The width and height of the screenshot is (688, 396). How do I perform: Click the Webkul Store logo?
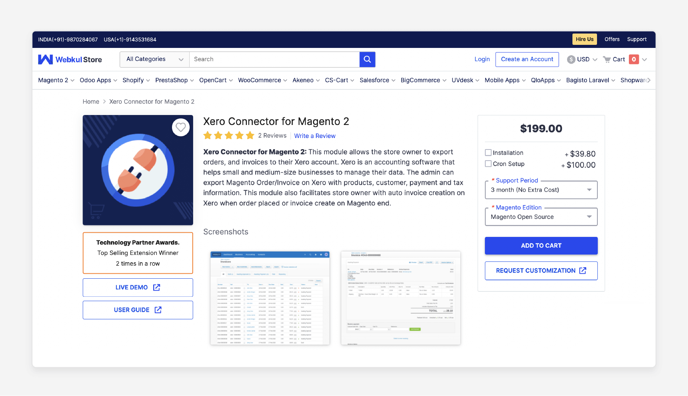pos(70,59)
